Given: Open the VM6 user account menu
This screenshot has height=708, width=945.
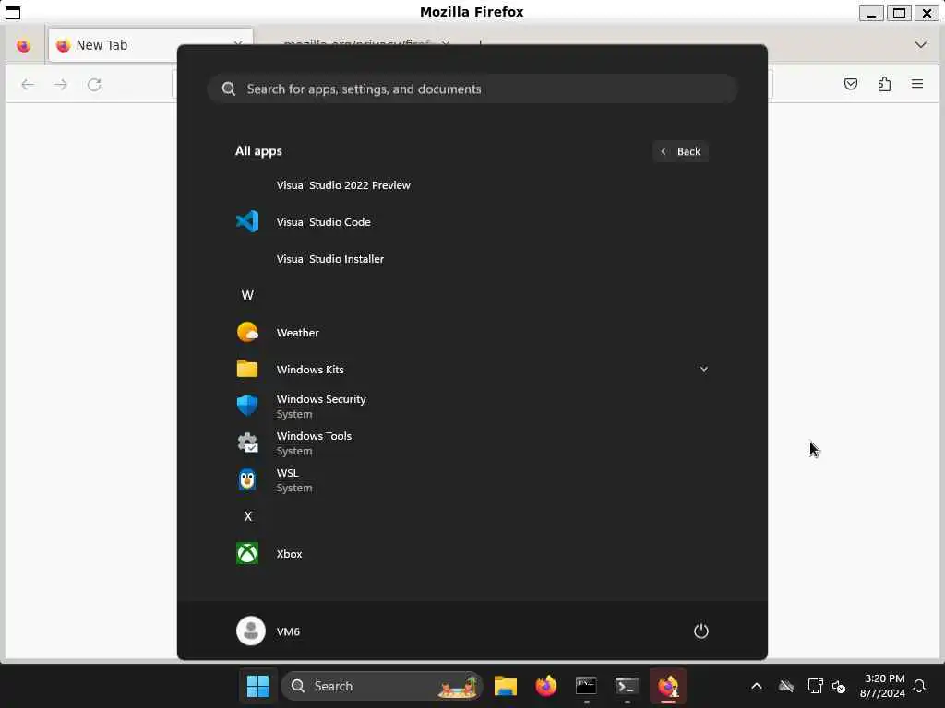Looking at the screenshot, I should coord(269,631).
